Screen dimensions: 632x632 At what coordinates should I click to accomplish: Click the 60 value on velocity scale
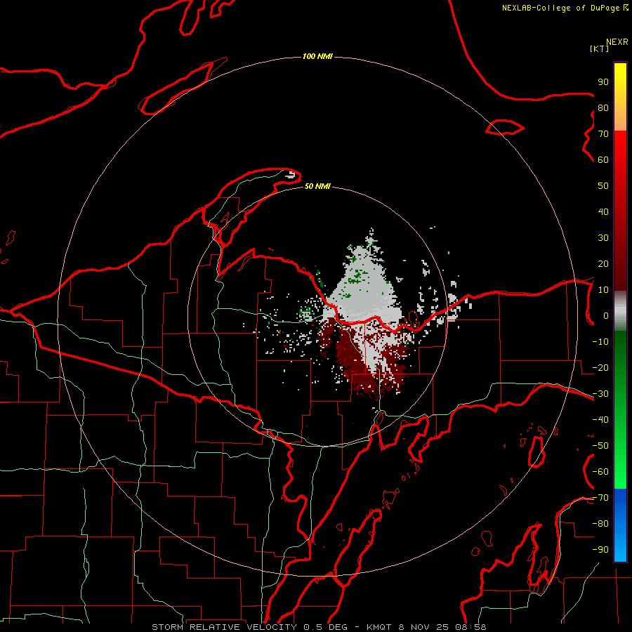pyautogui.click(x=603, y=160)
